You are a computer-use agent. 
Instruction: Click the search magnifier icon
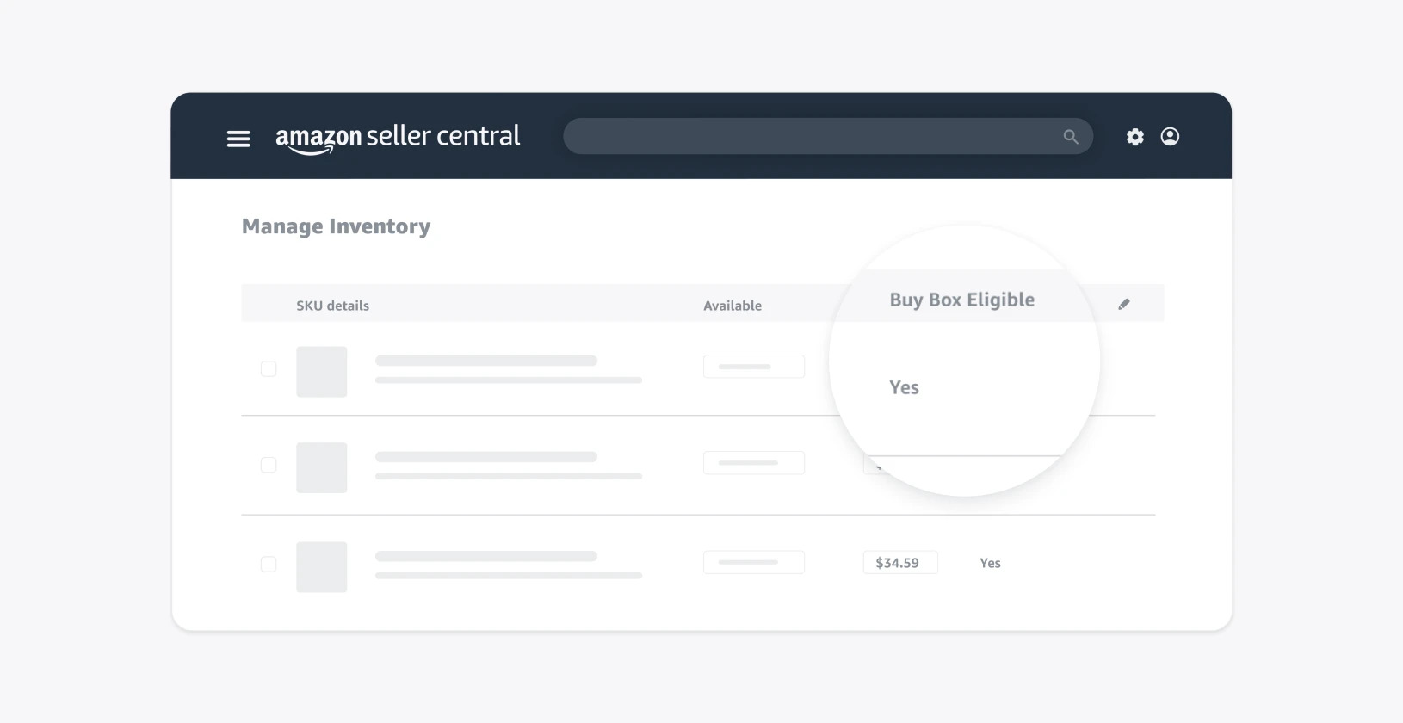(x=1070, y=136)
